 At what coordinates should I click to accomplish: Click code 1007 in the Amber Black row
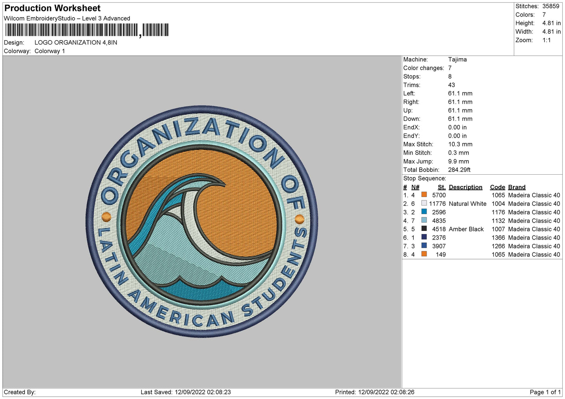(499, 229)
